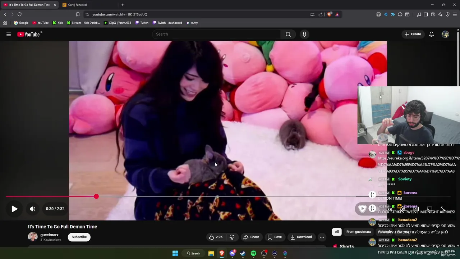This screenshot has height=259, width=460.
Task: Open the guccimarx channel name
Action: 49,235
